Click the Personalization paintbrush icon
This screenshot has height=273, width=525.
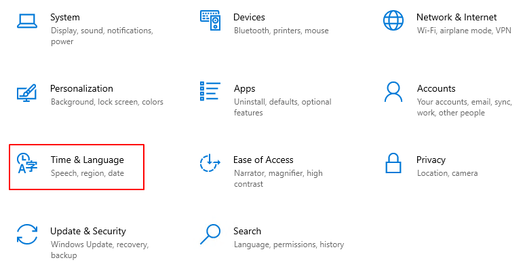tap(27, 92)
